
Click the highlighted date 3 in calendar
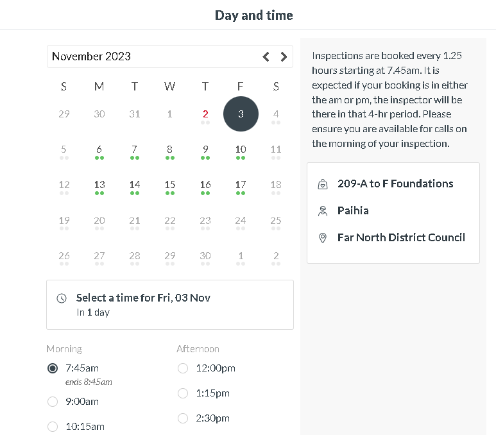point(241,114)
